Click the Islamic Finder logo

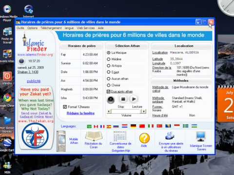click(35, 43)
